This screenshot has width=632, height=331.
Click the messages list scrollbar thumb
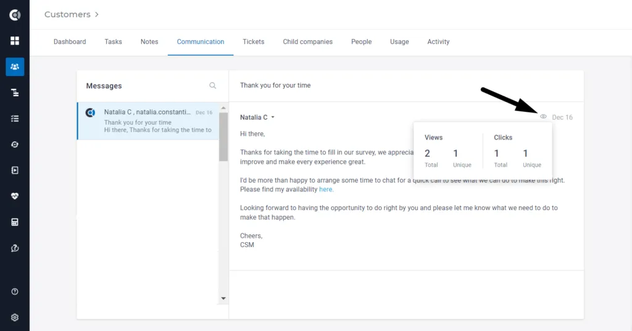click(223, 136)
